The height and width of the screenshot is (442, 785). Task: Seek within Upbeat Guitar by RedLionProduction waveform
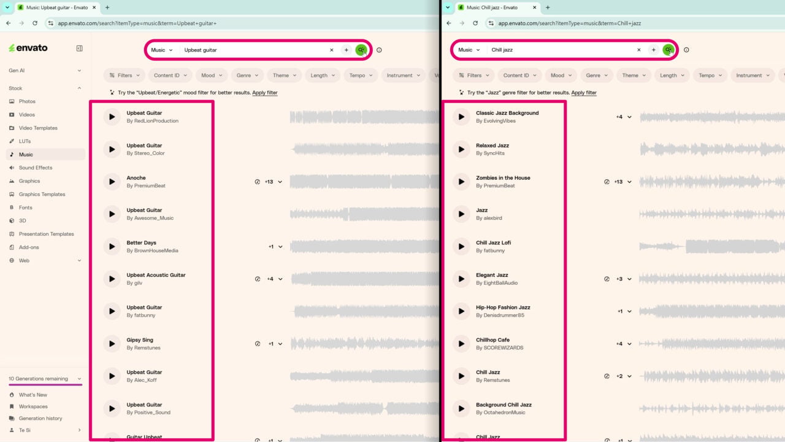364,117
